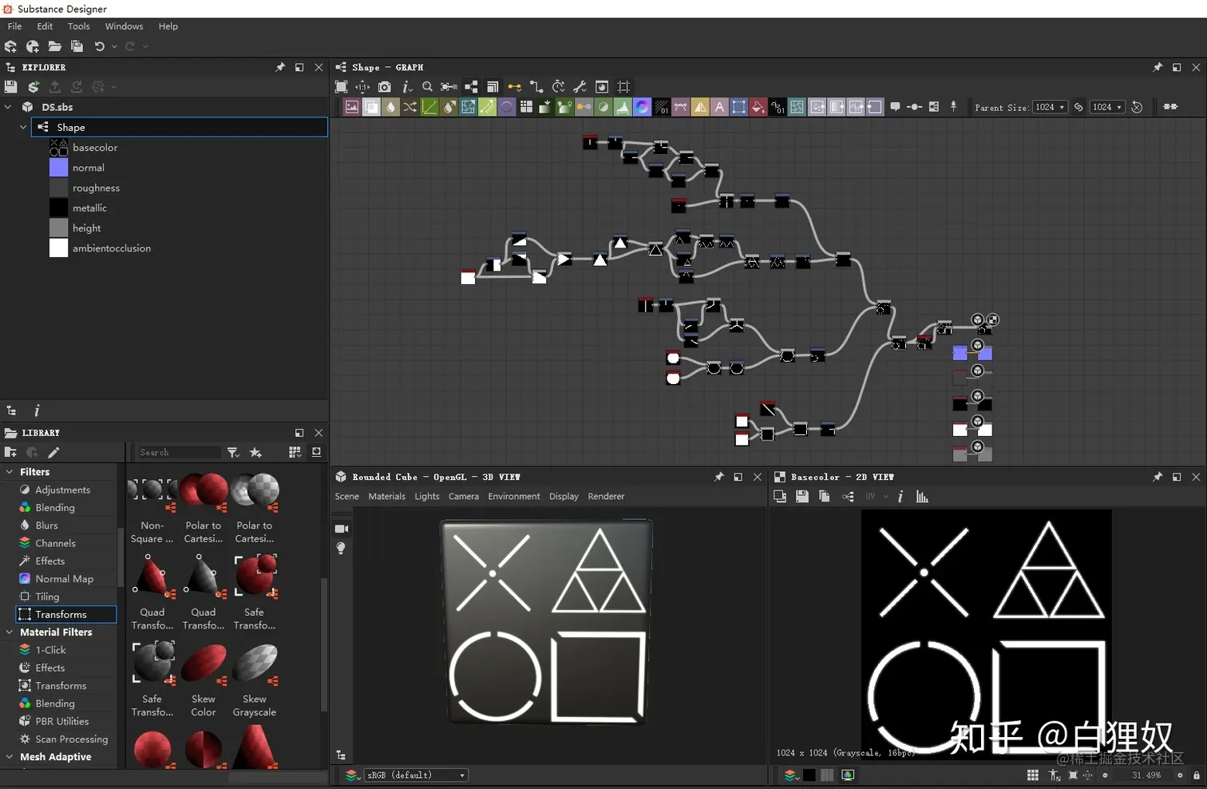Toggle the 2D View panel pin

pyautogui.click(x=1158, y=477)
